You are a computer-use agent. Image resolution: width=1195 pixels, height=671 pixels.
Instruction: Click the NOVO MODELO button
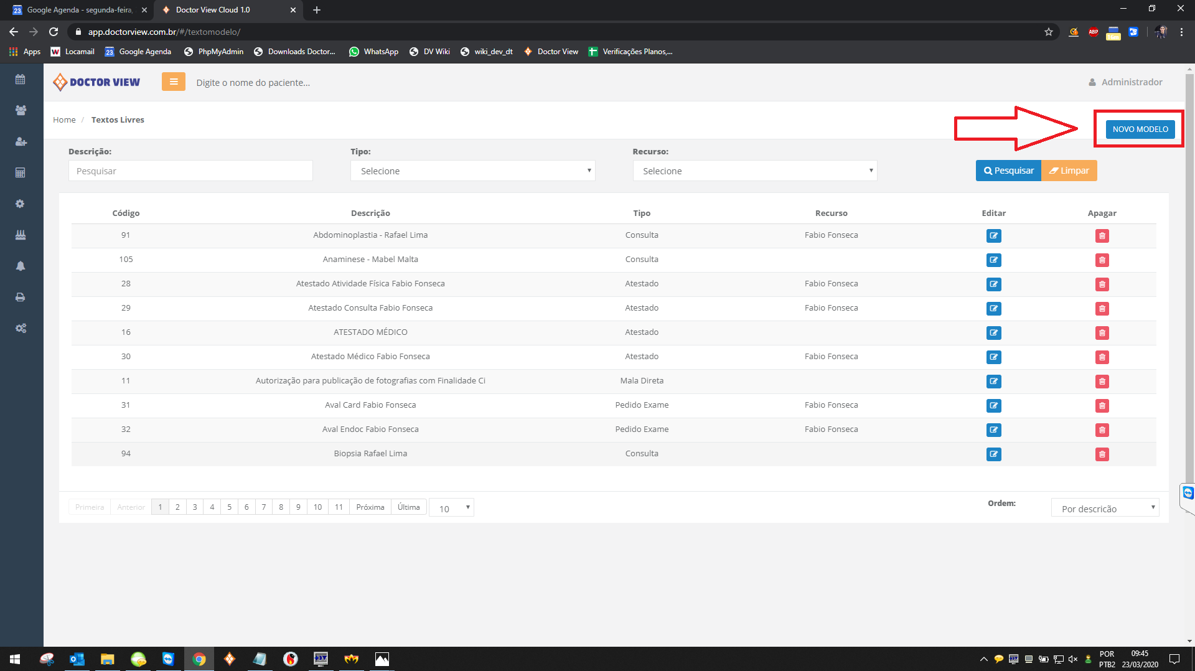coord(1140,129)
